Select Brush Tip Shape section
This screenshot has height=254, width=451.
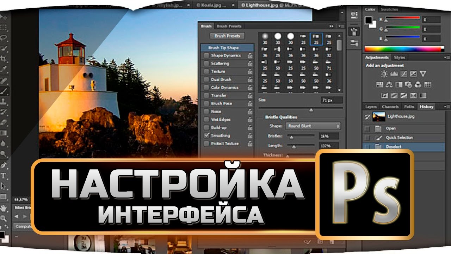coord(227,48)
